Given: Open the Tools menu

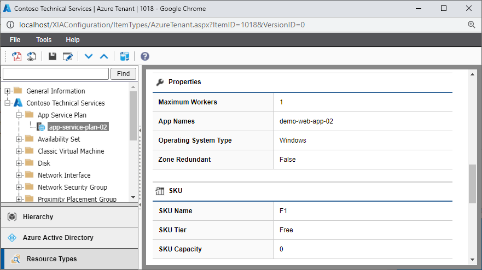Looking at the screenshot, I should pos(44,39).
